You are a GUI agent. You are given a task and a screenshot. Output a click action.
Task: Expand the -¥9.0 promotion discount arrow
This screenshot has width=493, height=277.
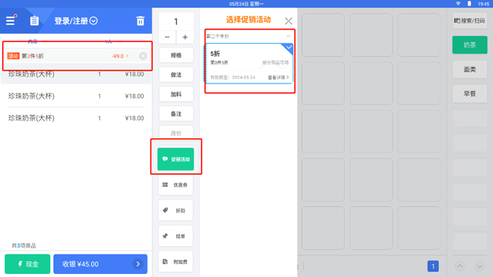tap(128, 56)
